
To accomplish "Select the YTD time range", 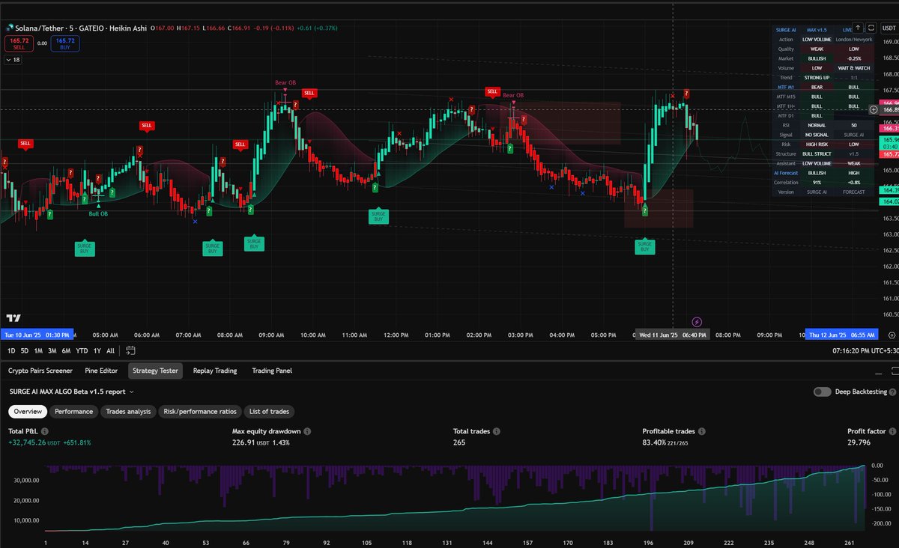I will pyautogui.click(x=82, y=350).
